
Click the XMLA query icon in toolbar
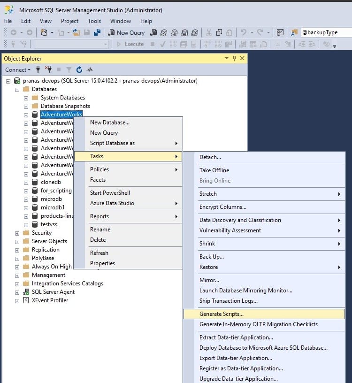tap(184, 32)
